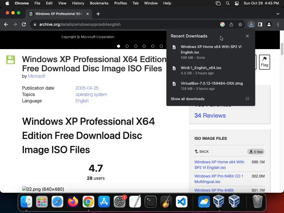Open the Chrome three-dot menu
The image size is (284, 213).
click(278, 24)
